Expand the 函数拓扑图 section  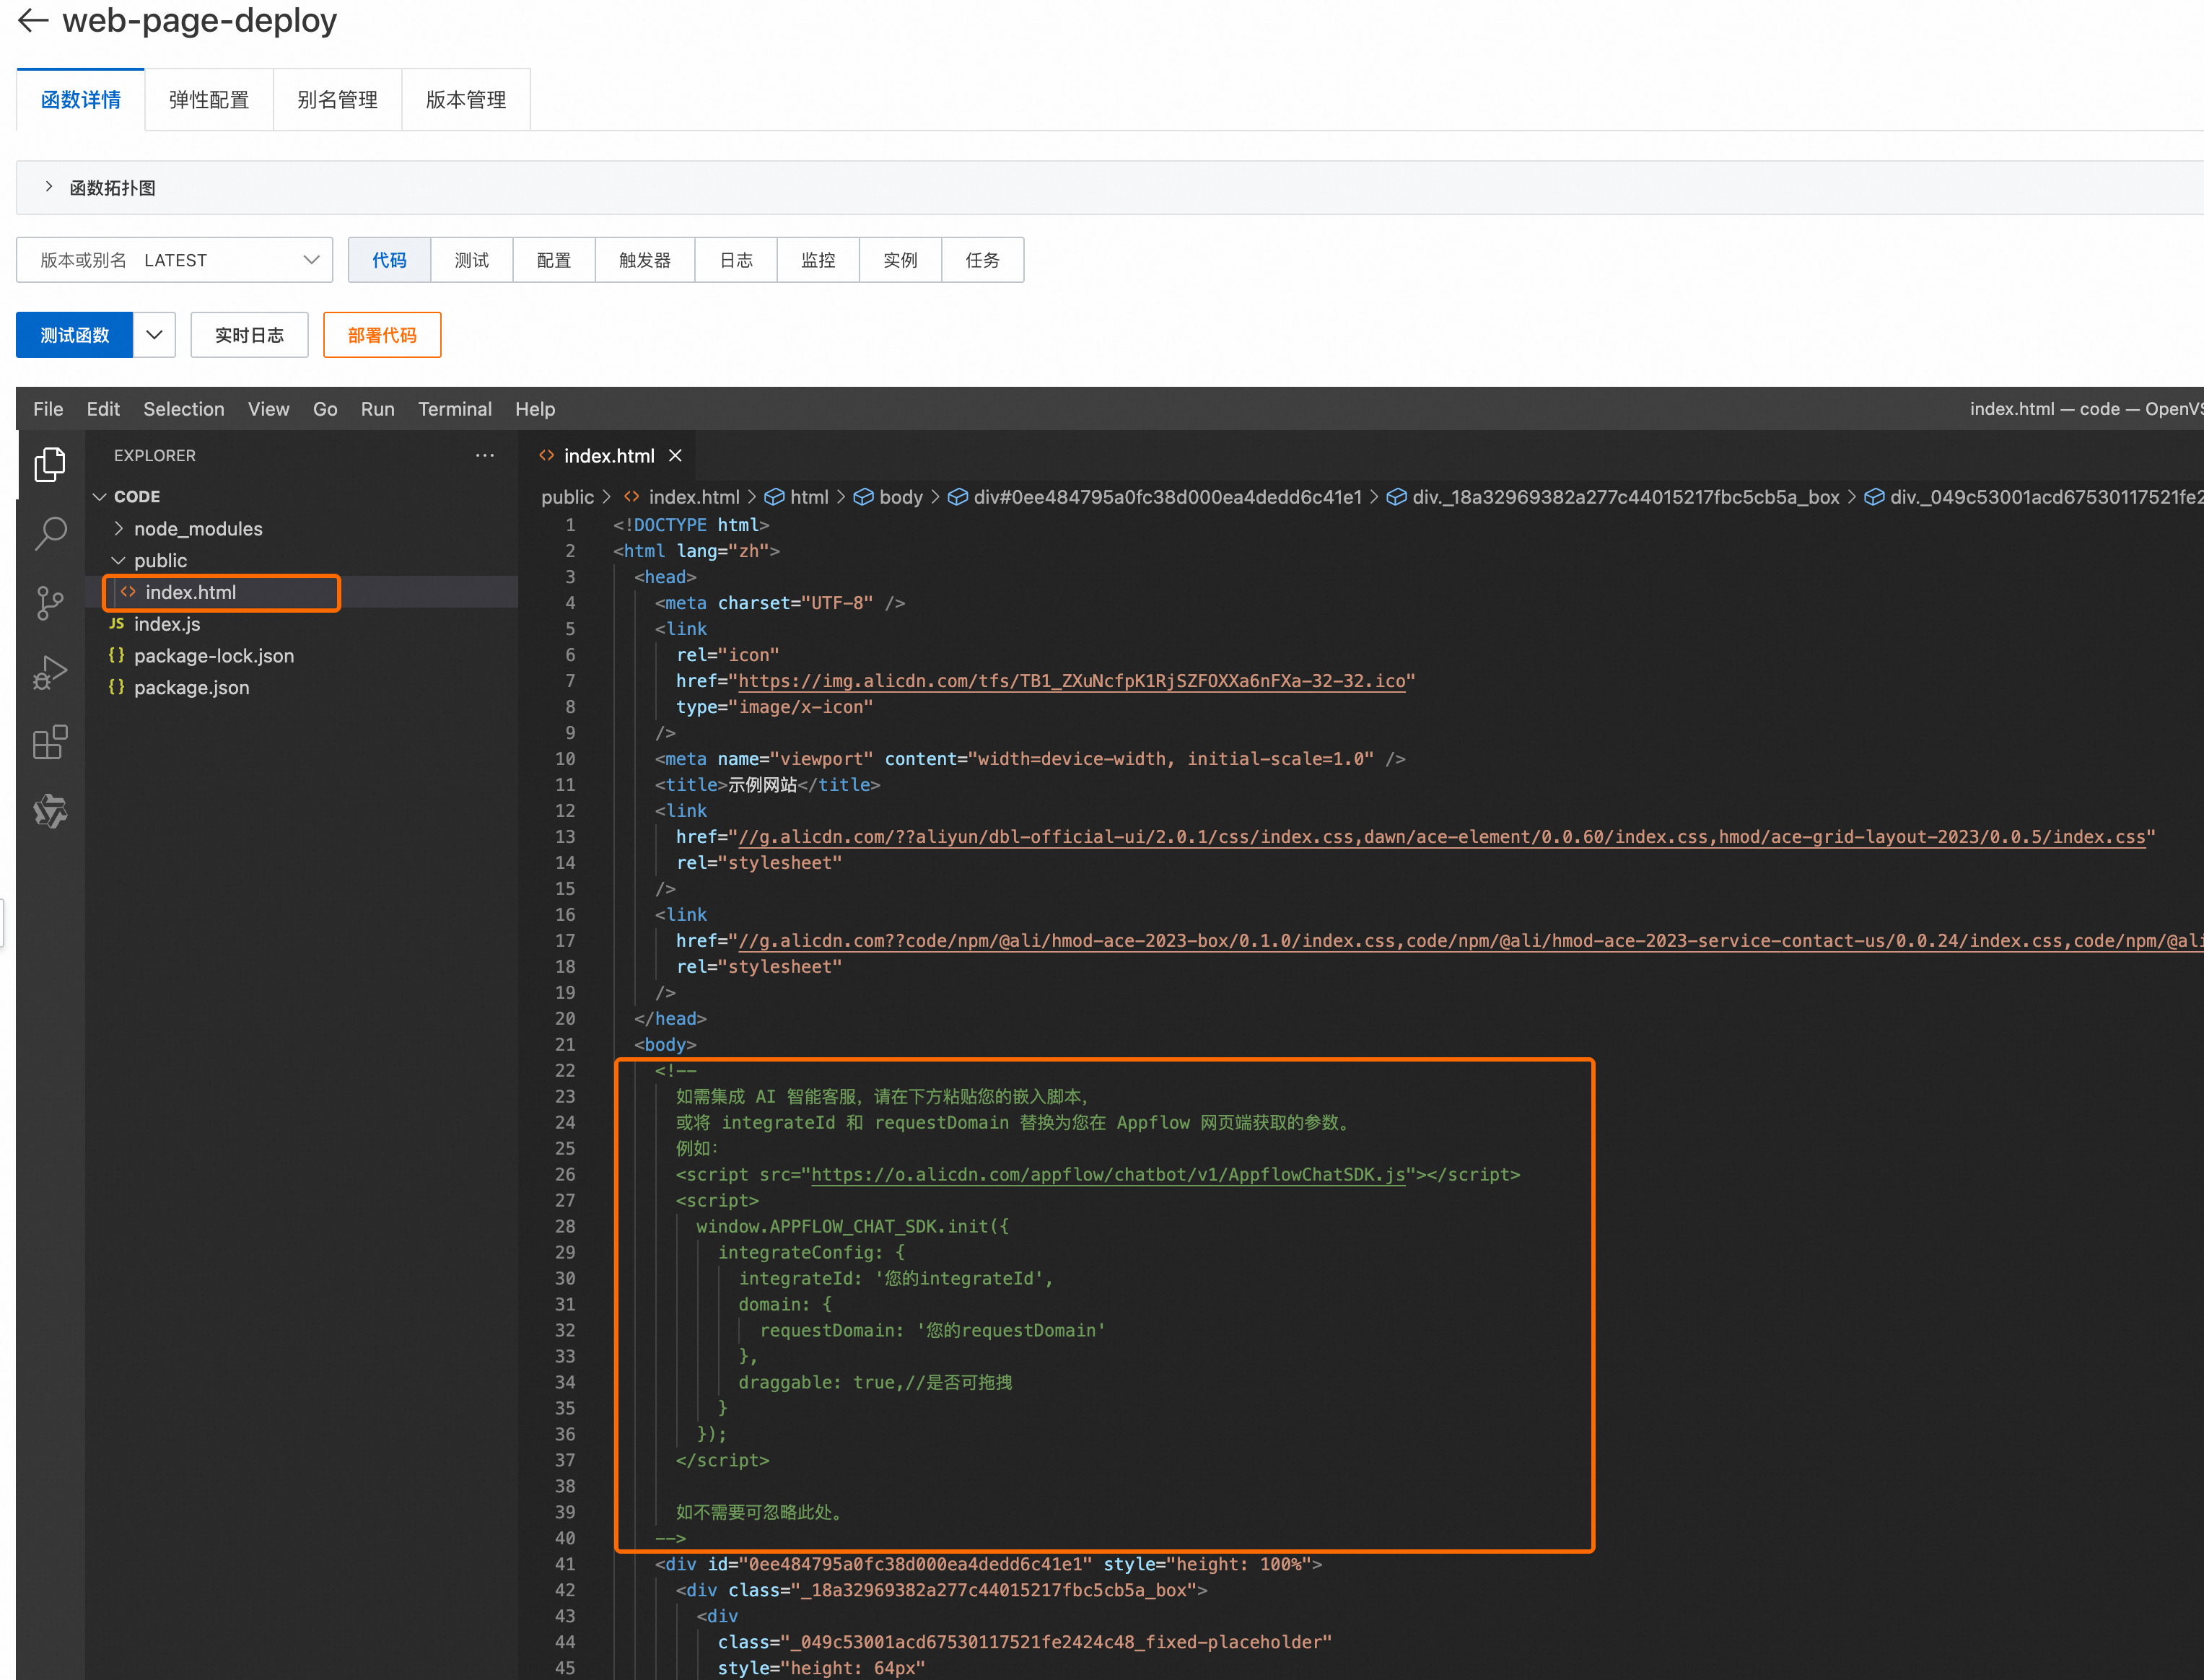tap(49, 187)
